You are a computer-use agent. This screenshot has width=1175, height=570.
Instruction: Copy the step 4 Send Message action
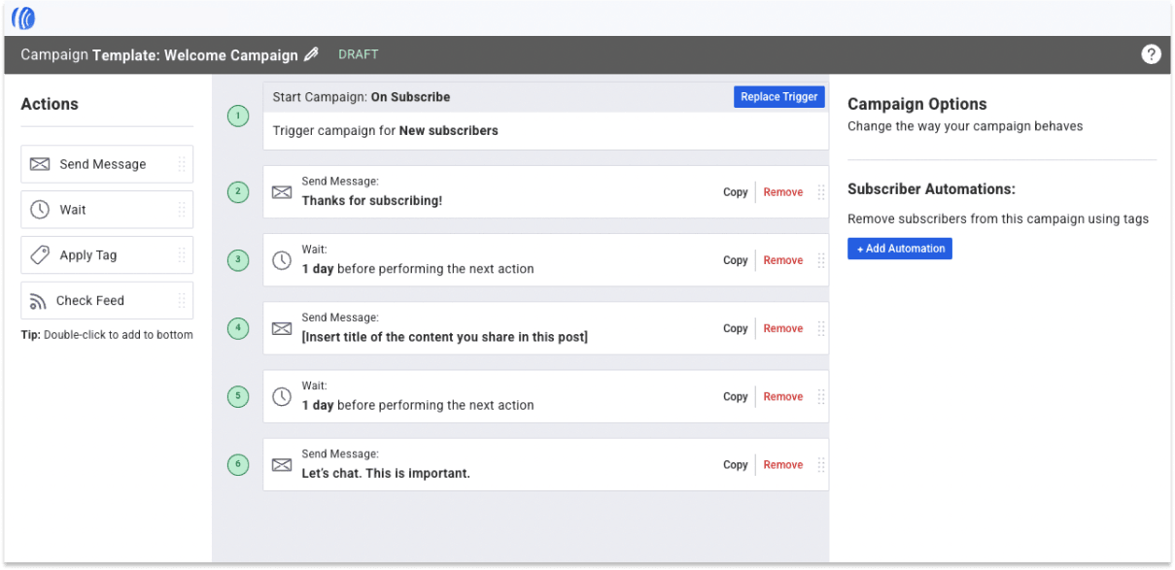click(735, 327)
